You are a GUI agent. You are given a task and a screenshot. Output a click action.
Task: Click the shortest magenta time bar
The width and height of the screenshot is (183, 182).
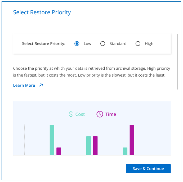point(59,151)
